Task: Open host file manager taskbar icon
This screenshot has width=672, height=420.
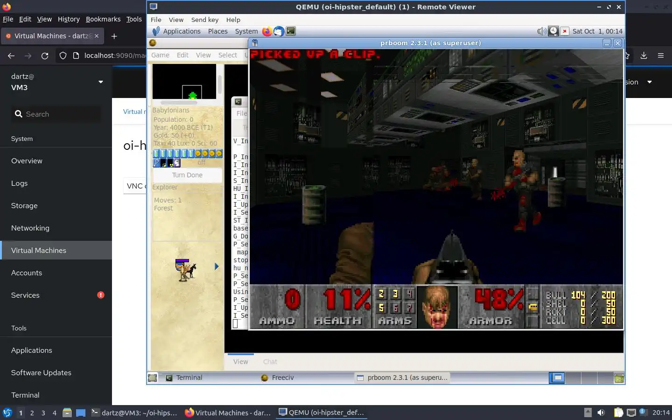Action: pos(67,413)
